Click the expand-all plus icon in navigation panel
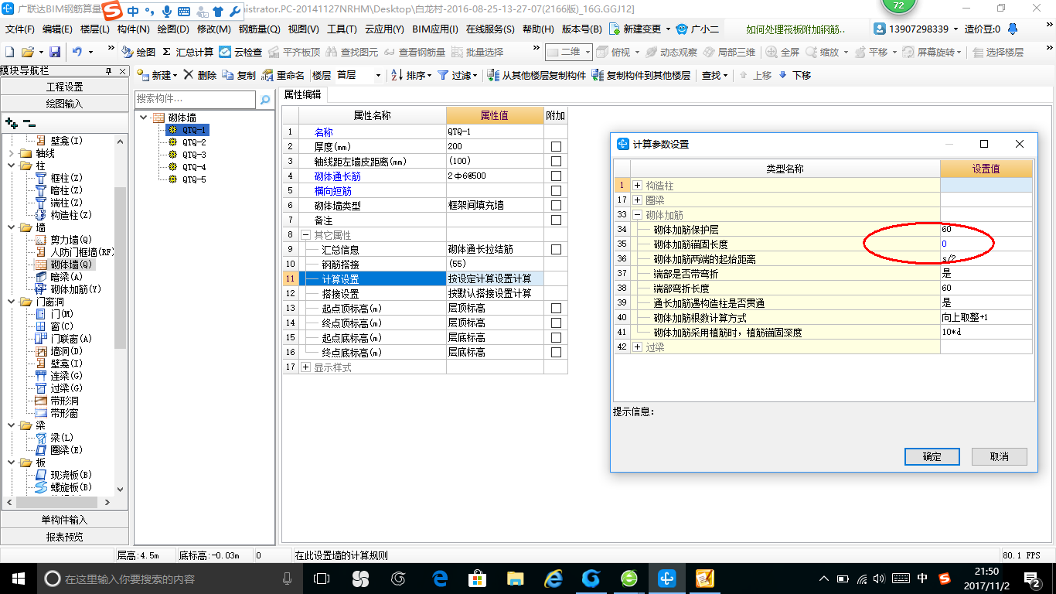Screen dimensions: 1056x594 pyautogui.click(x=12, y=123)
